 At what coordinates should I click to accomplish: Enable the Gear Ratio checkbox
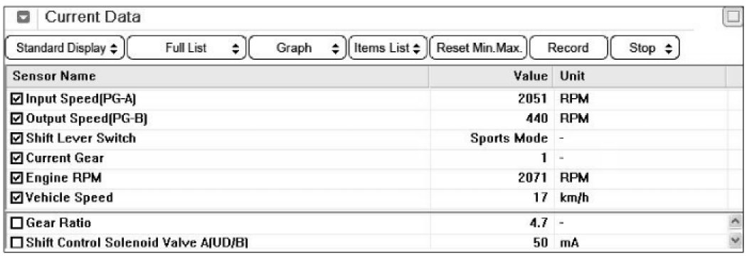[x=17, y=223]
